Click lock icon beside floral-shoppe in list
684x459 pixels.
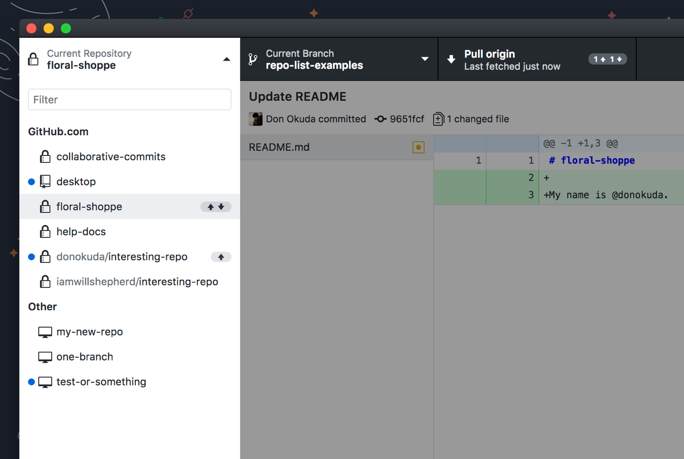click(x=45, y=206)
